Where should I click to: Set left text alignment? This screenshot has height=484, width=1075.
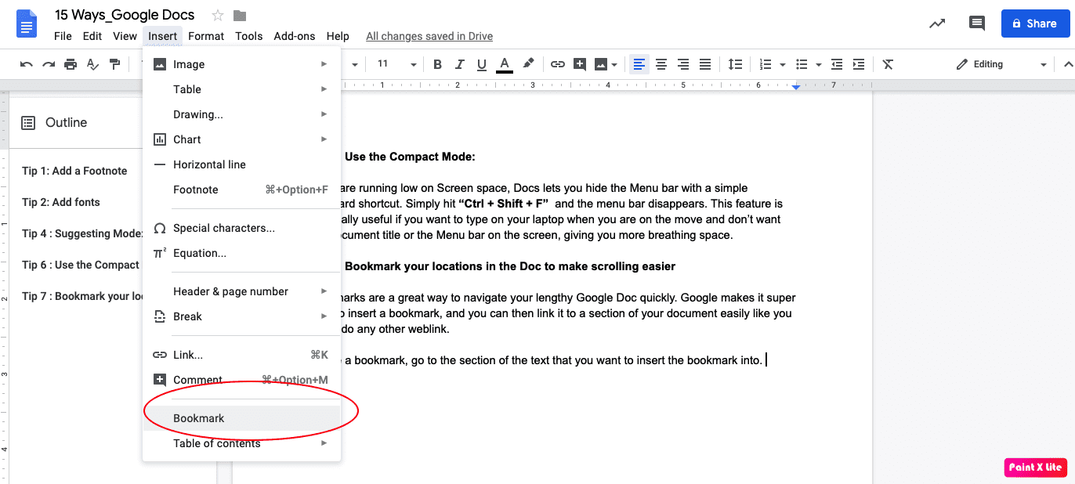(639, 64)
